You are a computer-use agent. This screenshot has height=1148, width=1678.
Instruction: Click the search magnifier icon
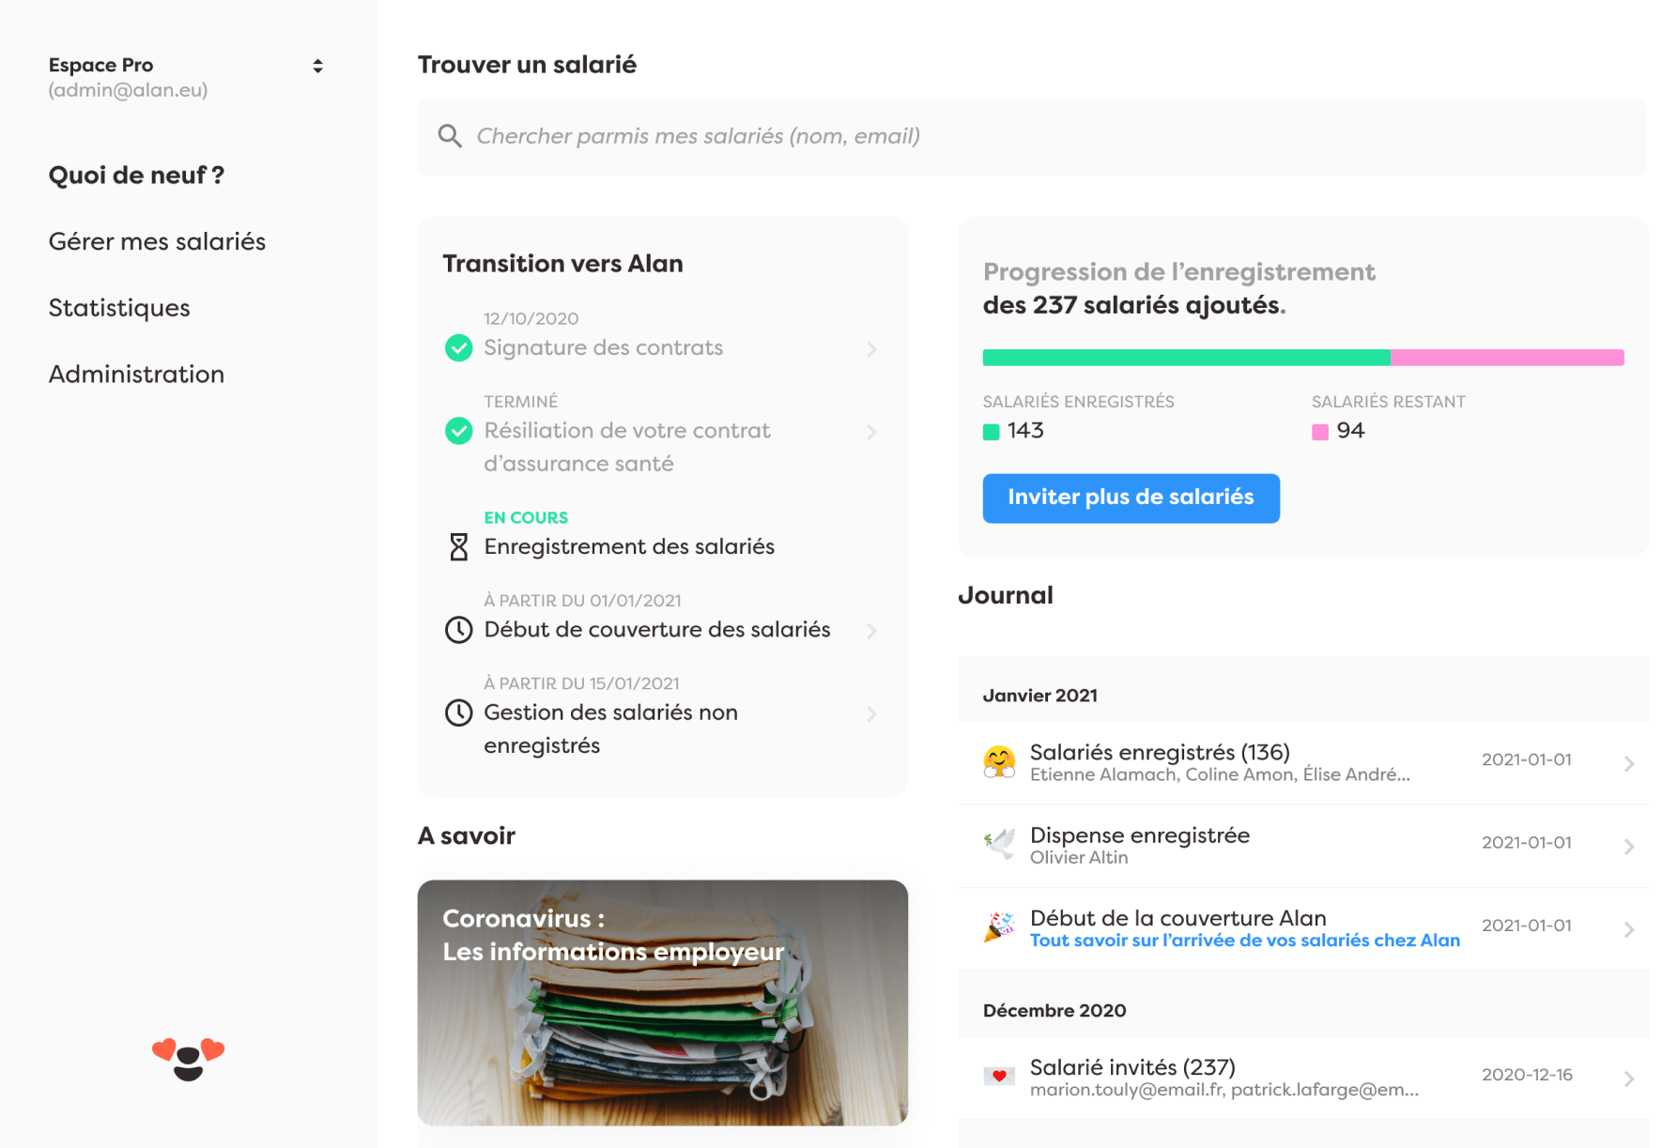(450, 136)
